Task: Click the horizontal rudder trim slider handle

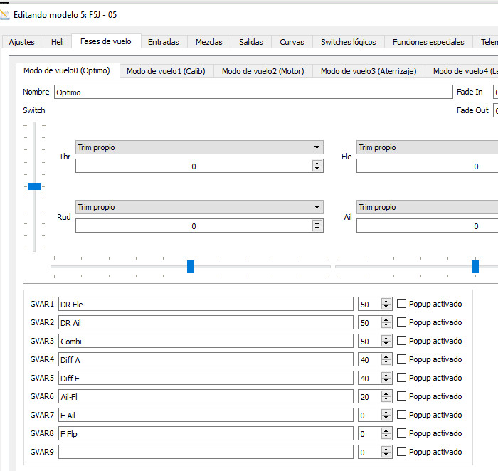Action: (191, 267)
